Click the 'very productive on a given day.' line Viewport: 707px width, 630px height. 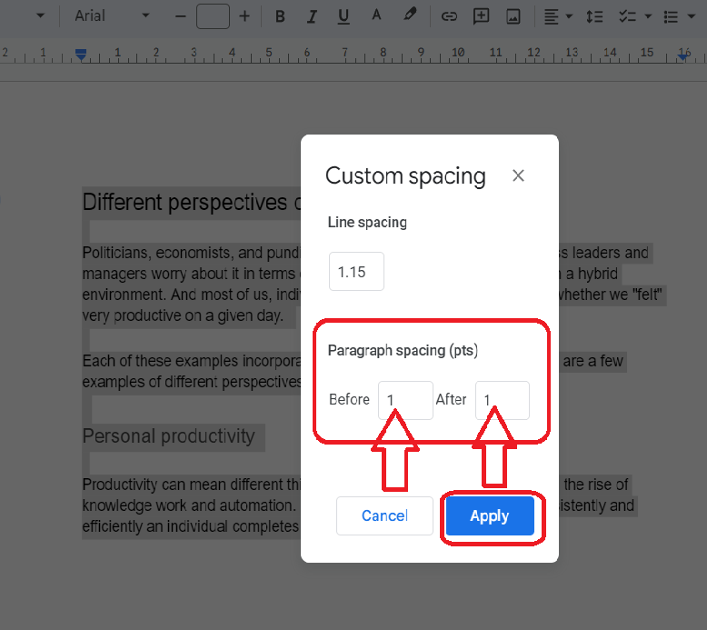pos(183,315)
